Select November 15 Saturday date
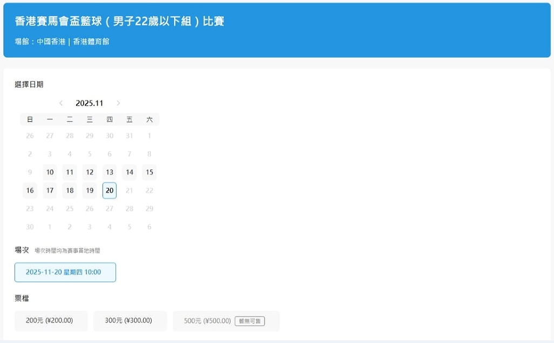The height and width of the screenshot is (343, 554). tap(150, 173)
